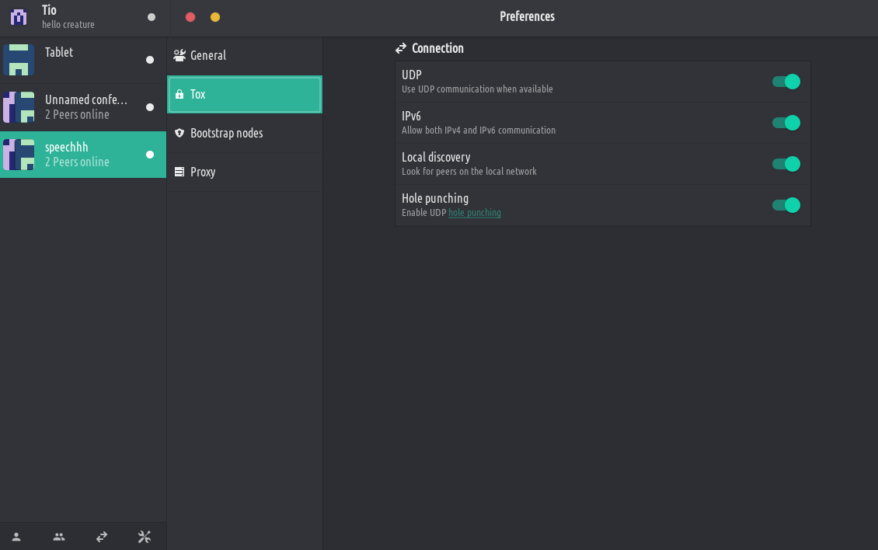Click the yellow window button
Screen dimensions: 878x550
pyautogui.click(x=215, y=17)
